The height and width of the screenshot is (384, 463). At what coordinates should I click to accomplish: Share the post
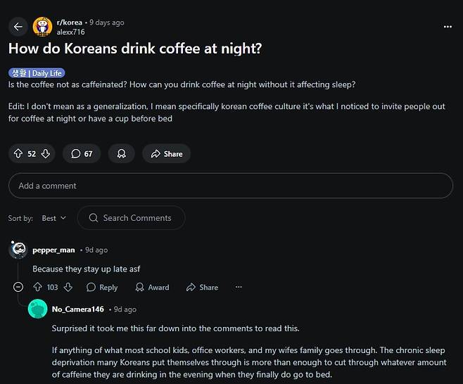166,154
